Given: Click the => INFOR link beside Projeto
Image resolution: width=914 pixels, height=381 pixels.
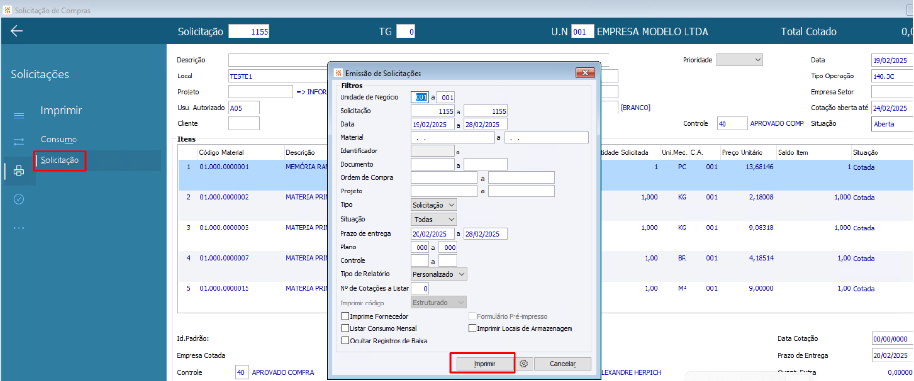Looking at the screenshot, I should (312, 92).
